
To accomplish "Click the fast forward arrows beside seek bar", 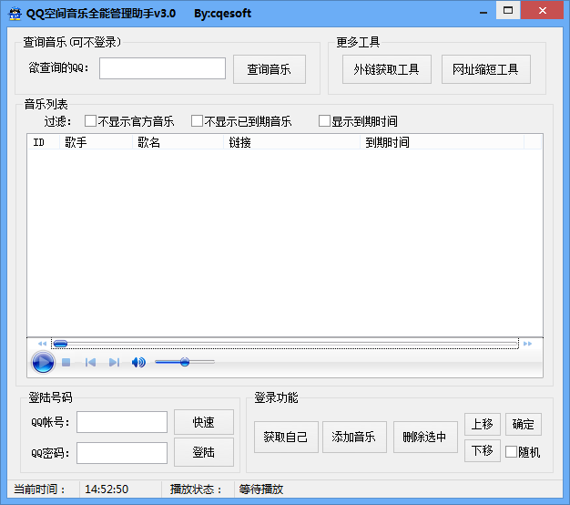I will (527, 344).
